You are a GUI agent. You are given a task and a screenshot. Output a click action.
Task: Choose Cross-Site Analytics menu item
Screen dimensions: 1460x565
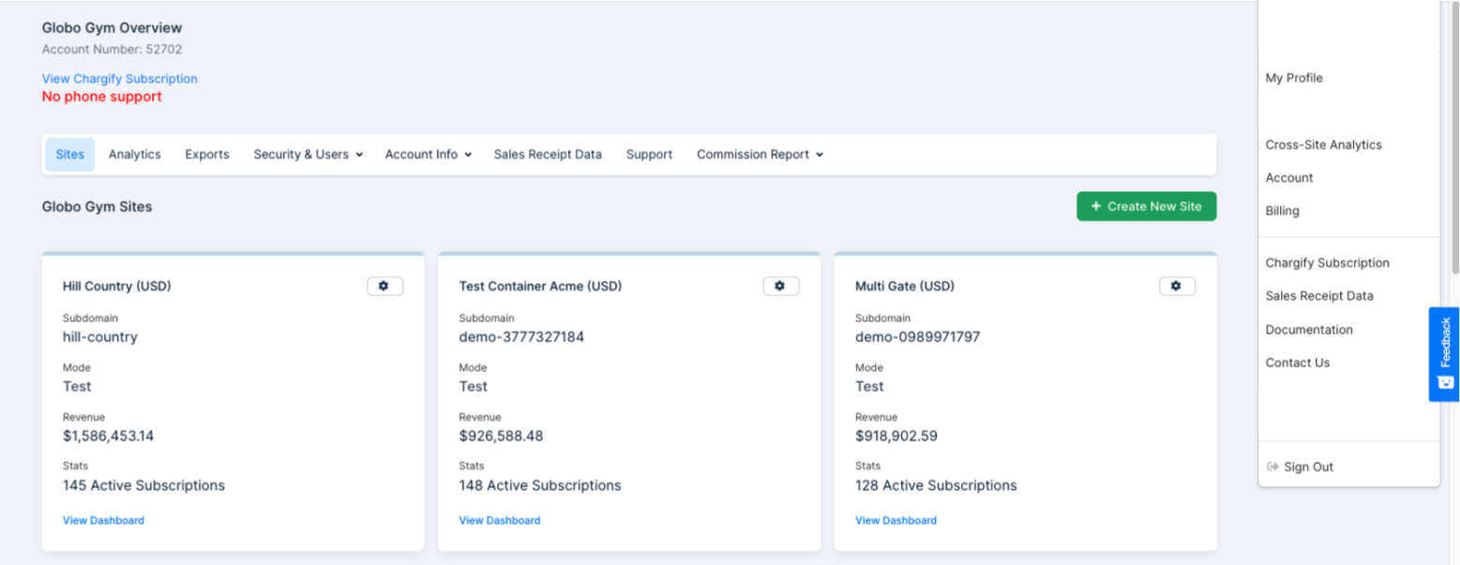[1323, 144]
